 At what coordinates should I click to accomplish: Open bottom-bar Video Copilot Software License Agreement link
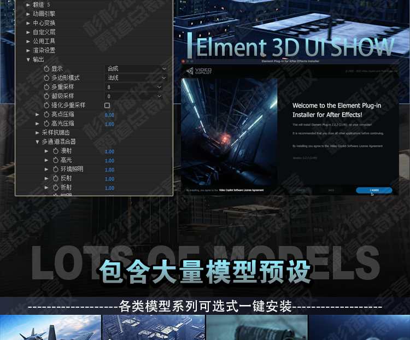(241, 190)
